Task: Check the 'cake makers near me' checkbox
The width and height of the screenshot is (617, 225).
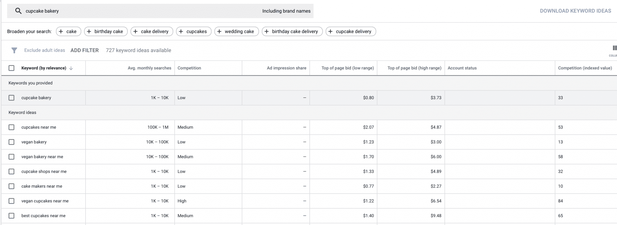Action: click(x=11, y=186)
